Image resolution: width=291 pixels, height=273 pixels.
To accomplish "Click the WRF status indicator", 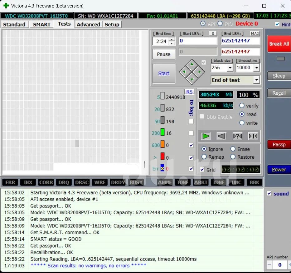I will pyautogui.click(x=100, y=182).
